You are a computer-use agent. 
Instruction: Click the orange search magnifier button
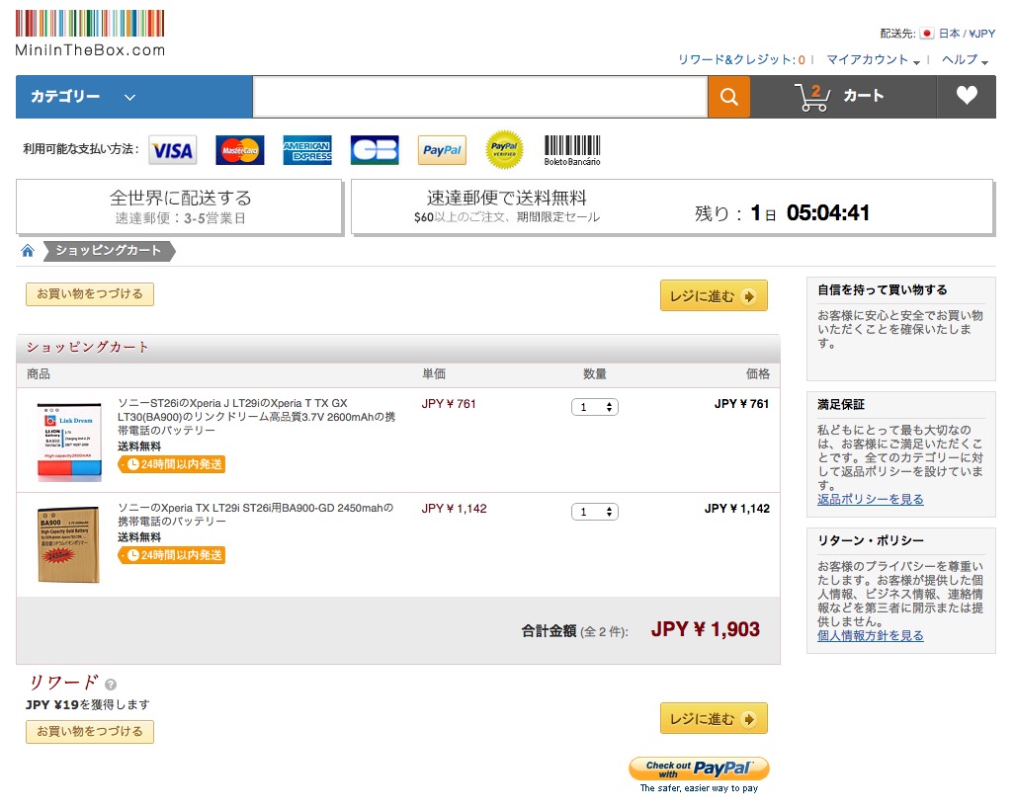tap(729, 97)
